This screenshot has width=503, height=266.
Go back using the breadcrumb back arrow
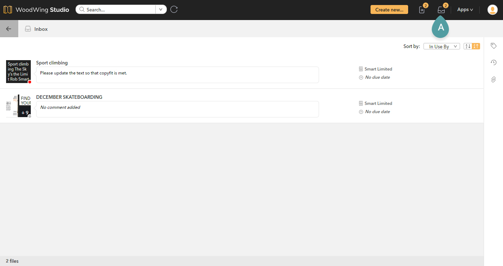click(9, 29)
